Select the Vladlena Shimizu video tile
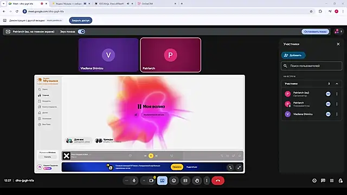This screenshot has height=195, width=347. 108,55
